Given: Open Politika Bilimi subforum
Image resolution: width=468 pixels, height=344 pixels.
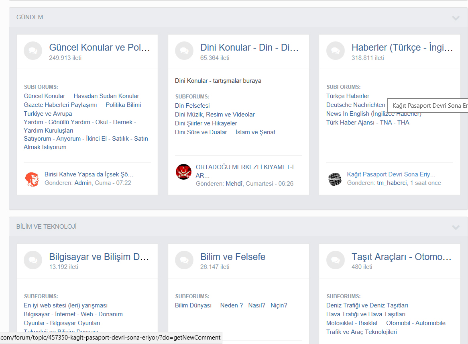Looking at the screenshot, I should click(123, 105).
